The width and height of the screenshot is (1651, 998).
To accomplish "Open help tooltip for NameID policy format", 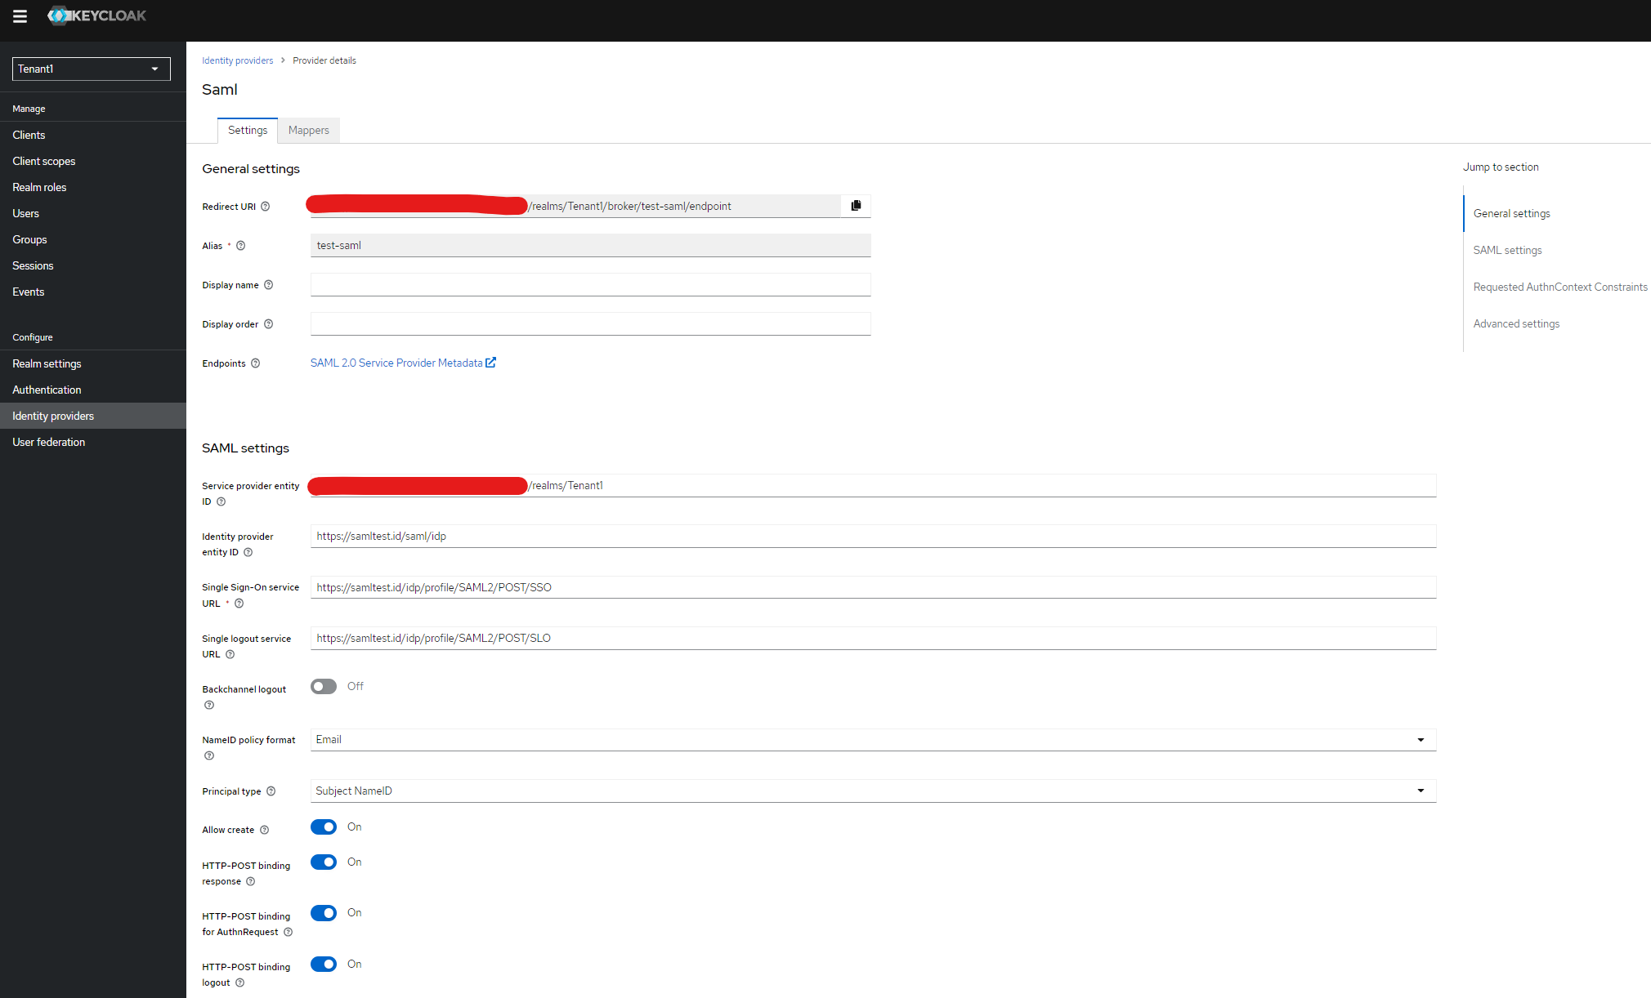I will tap(209, 755).
